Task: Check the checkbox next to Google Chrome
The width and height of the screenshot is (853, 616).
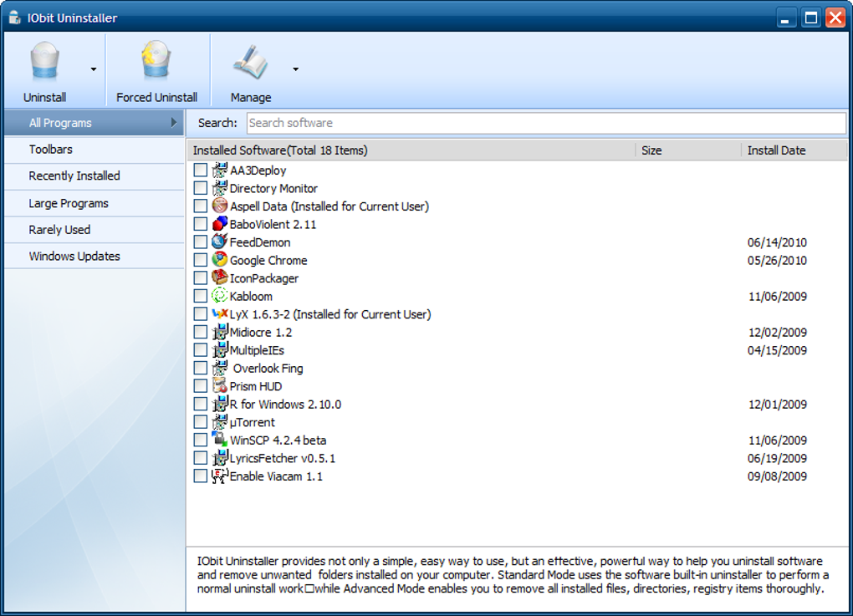Action: tap(199, 260)
